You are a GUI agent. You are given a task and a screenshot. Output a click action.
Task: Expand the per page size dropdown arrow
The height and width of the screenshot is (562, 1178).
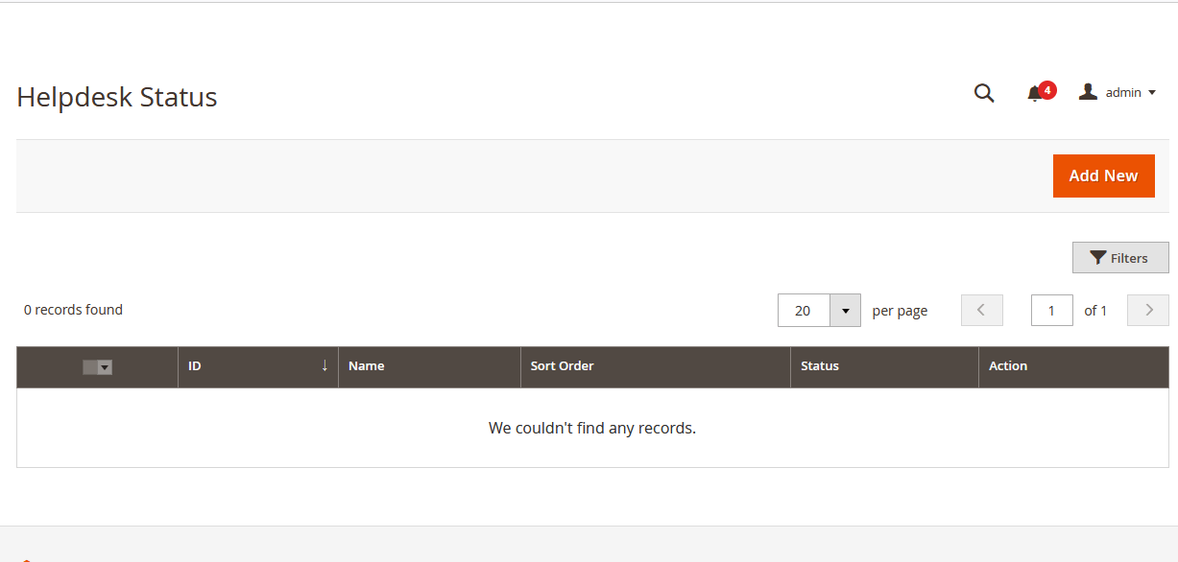(845, 311)
